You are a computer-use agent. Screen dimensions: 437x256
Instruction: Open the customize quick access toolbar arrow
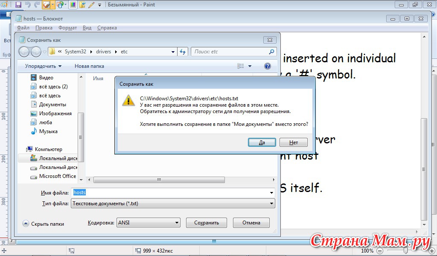coord(99,5)
